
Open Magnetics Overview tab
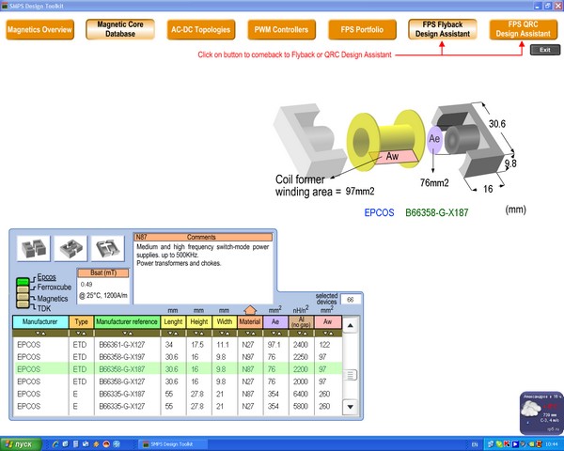pos(39,30)
